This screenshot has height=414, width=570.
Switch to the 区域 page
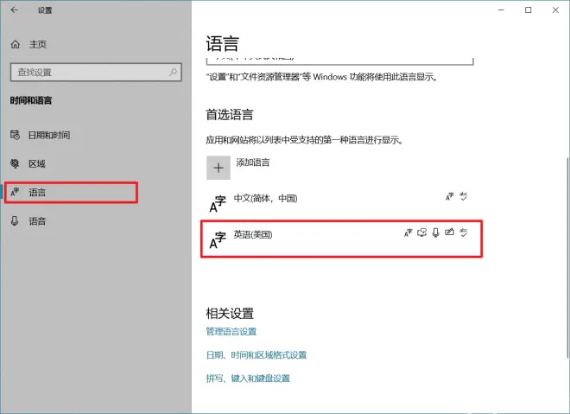37,163
